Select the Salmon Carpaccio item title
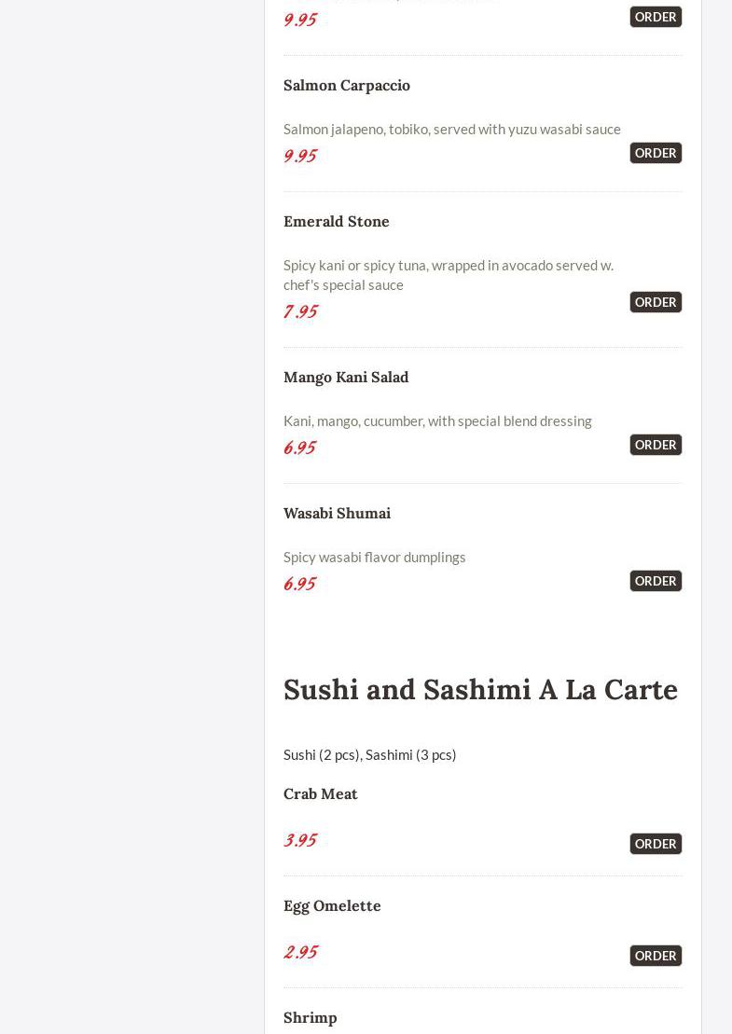The height and width of the screenshot is (1034, 732). coord(347,85)
